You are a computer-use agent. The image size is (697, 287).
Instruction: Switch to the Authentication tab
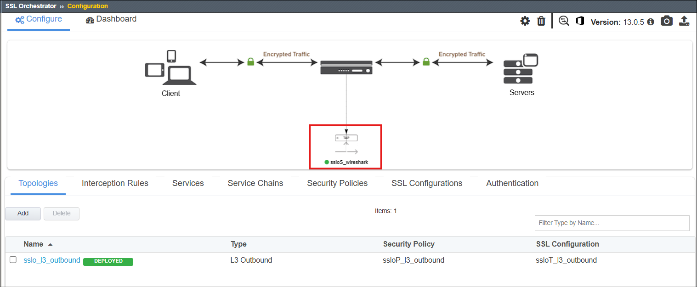[512, 183]
